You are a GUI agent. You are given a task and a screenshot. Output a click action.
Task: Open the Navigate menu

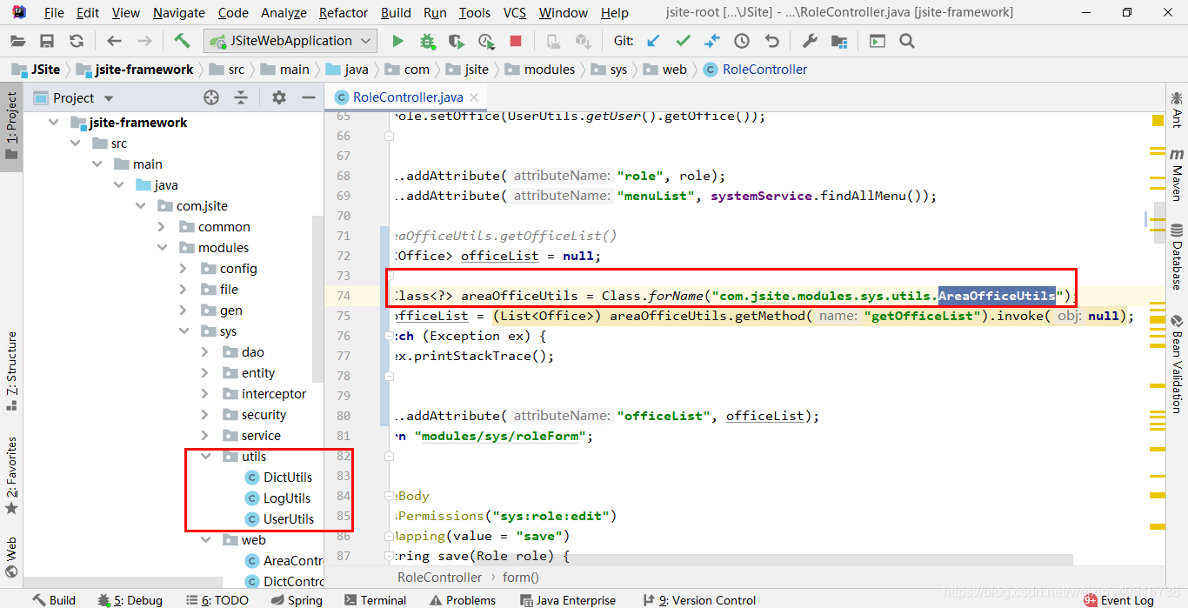[x=179, y=13]
